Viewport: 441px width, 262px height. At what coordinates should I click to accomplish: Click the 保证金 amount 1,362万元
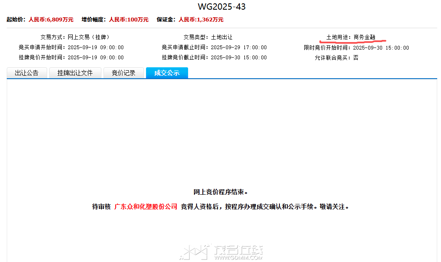click(201, 19)
